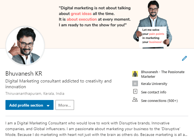Click the Thiruvananthapuram, Kerala, India location
194x140 pixels.
click(x=35, y=93)
